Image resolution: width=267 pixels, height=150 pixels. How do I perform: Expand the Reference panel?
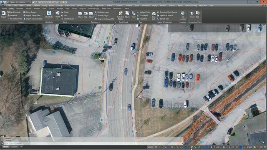click(96, 22)
